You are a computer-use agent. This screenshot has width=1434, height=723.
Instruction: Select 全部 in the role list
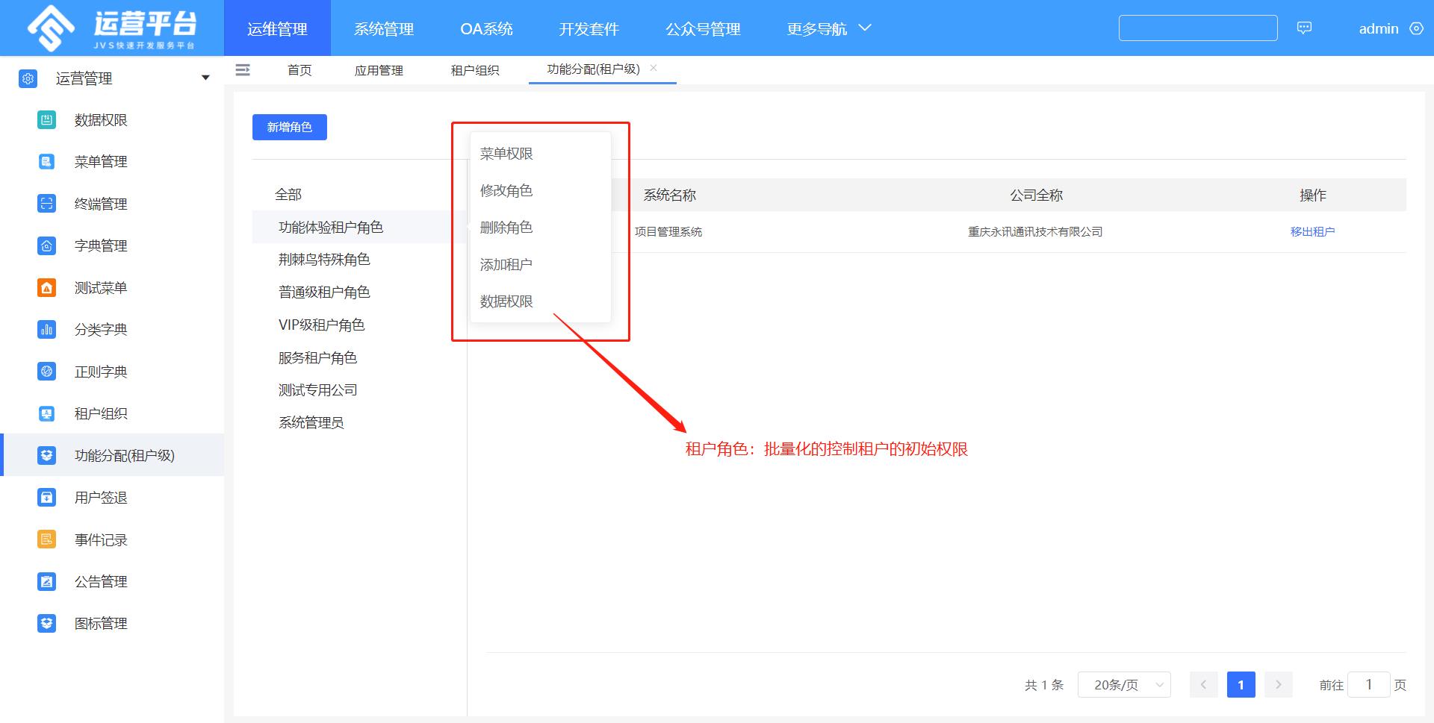(x=288, y=195)
